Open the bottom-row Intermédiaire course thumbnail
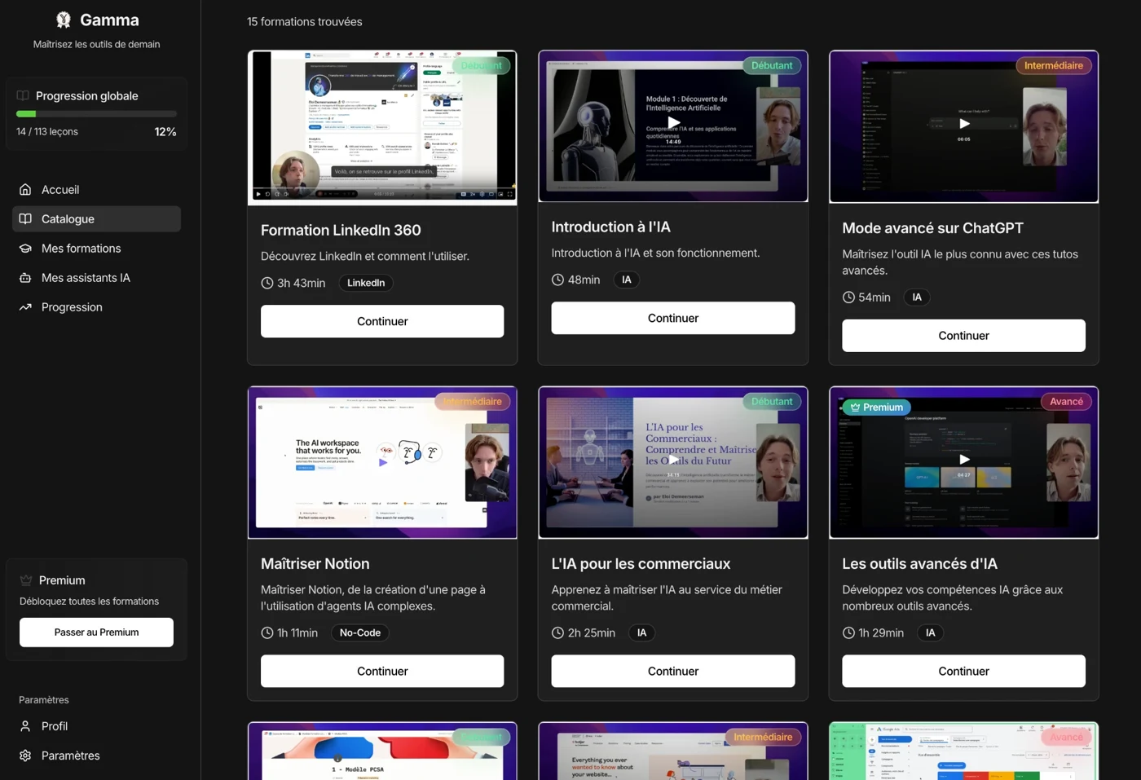Image resolution: width=1141 pixels, height=780 pixels. coord(673,751)
